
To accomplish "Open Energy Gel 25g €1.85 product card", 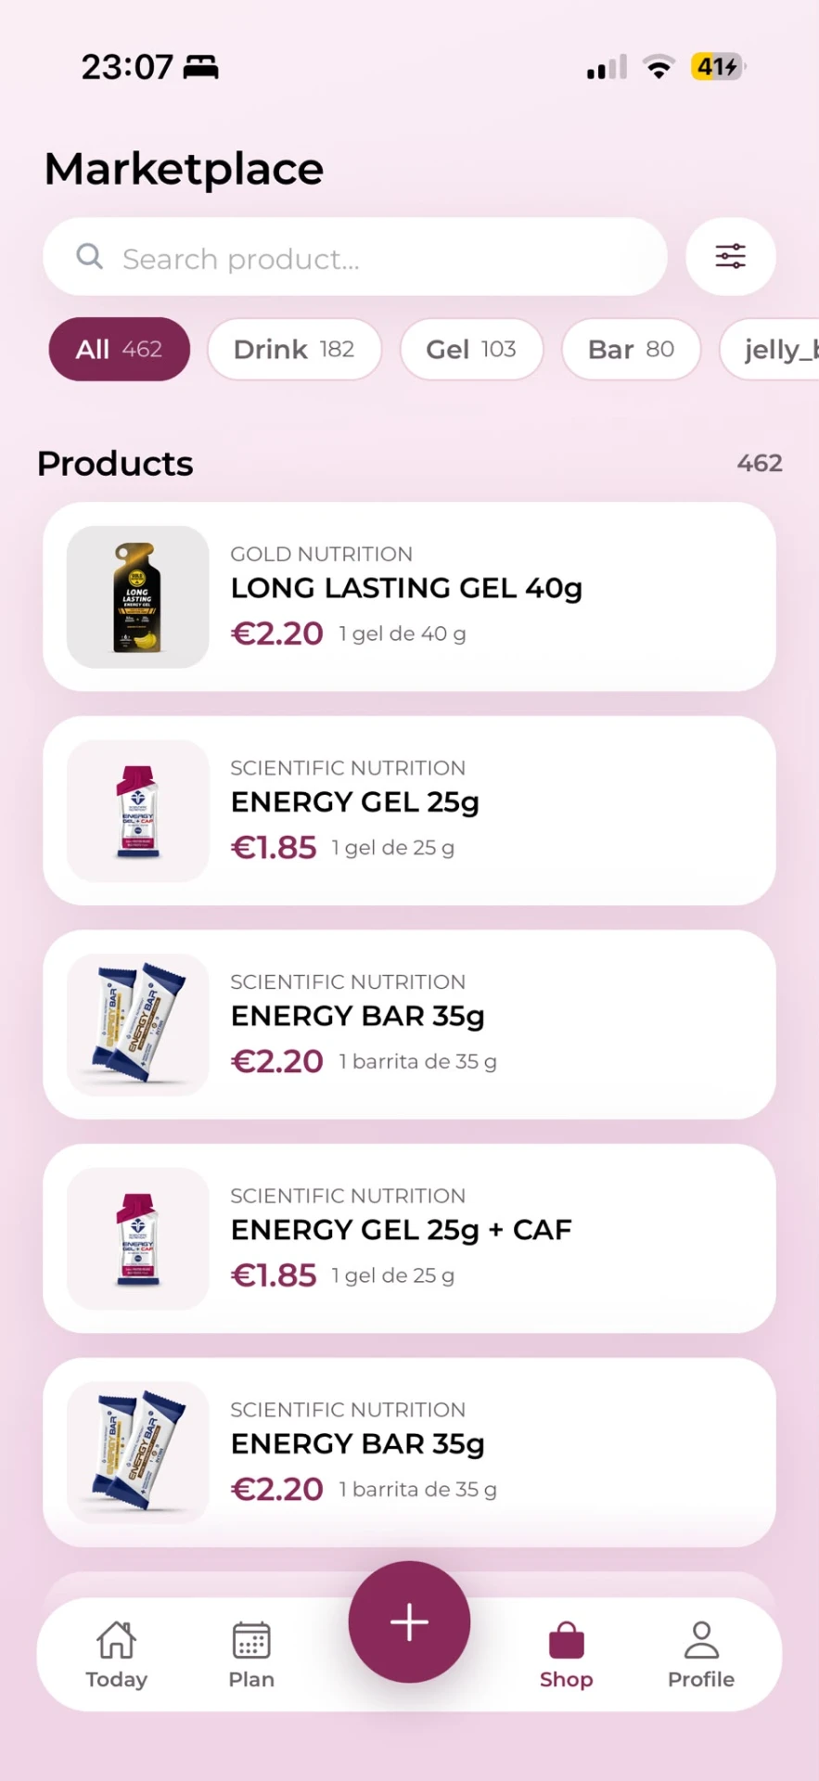I will [x=409, y=811].
